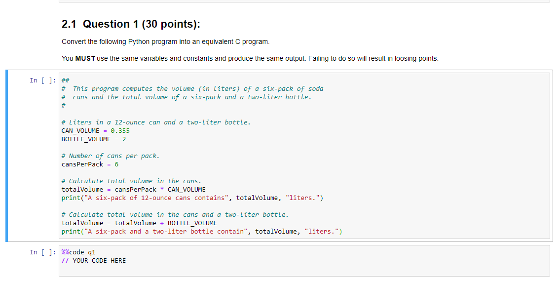Viewport: 560px width, 281px height.
Task: Click the print line for 'six-pack of 12-ounce cans'
Action: click(x=192, y=198)
